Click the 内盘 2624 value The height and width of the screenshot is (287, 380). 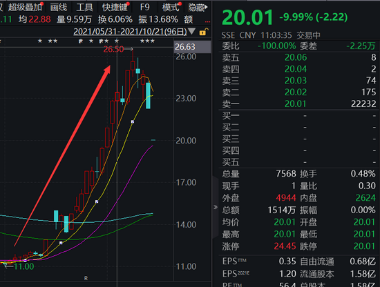[x=365, y=198]
